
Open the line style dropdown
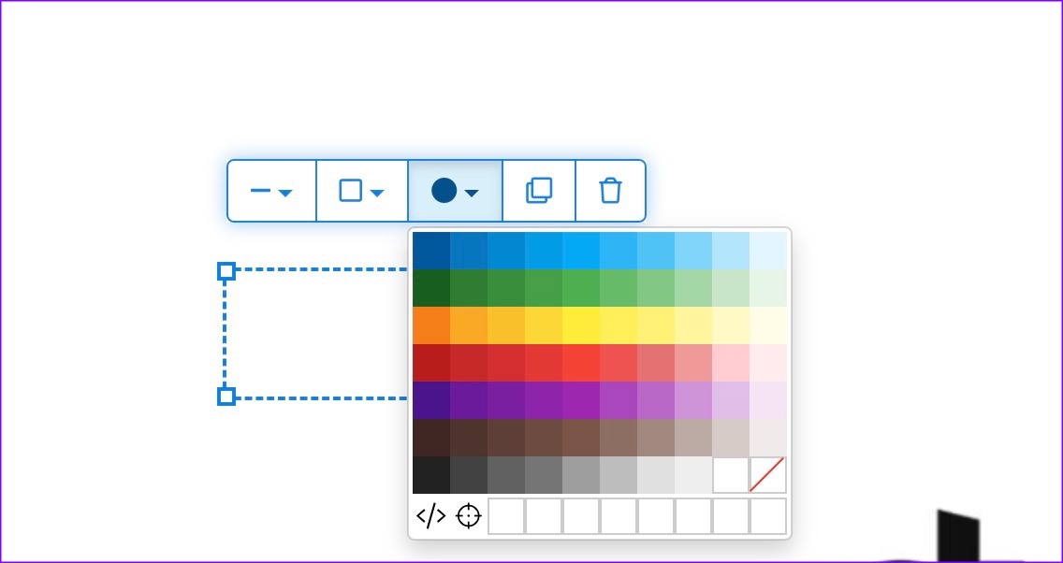click(271, 191)
